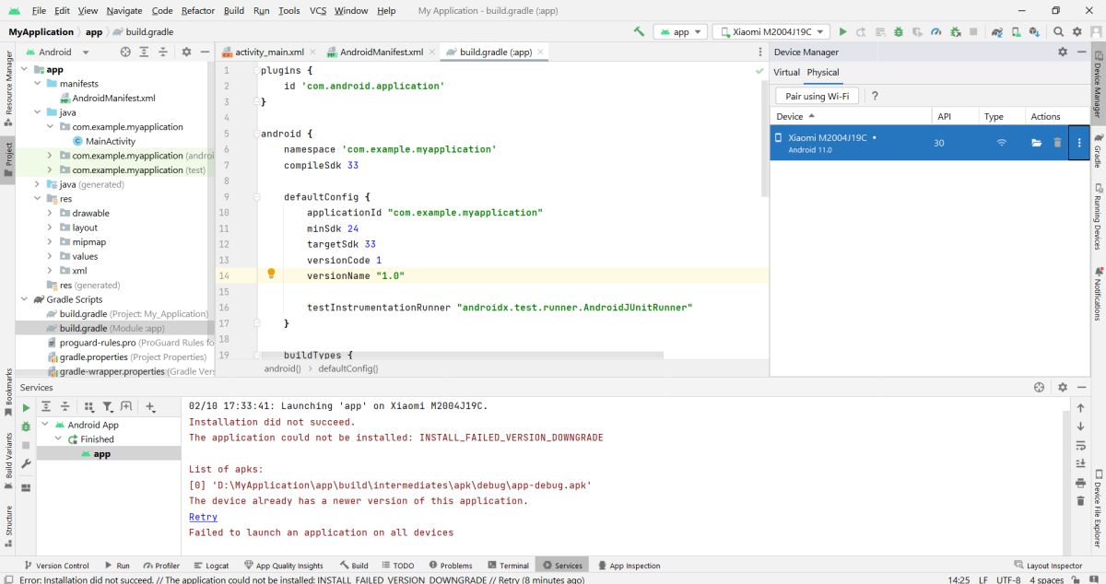The height and width of the screenshot is (584, 1106).
Task: Open IDE settings gear in main toolbar
Action: pyautogui.click(x=1078, y=31)
